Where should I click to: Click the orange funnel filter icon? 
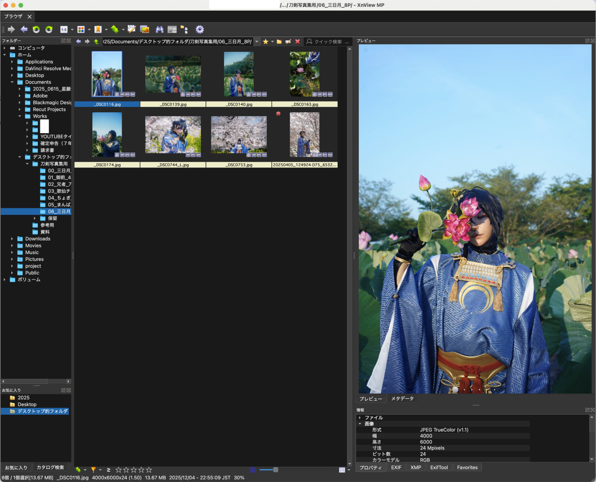click(93, 470)
